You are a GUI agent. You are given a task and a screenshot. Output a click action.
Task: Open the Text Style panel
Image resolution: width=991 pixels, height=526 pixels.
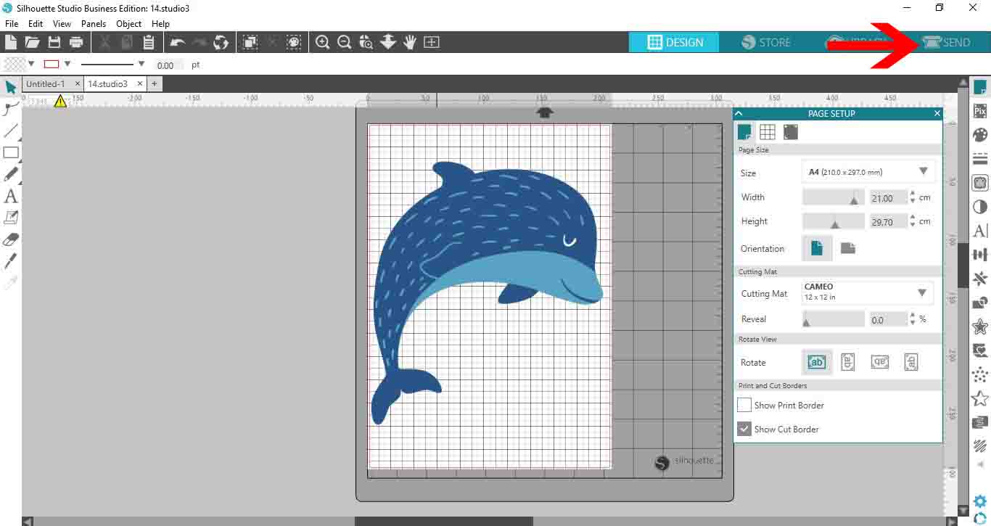(980, 231)
